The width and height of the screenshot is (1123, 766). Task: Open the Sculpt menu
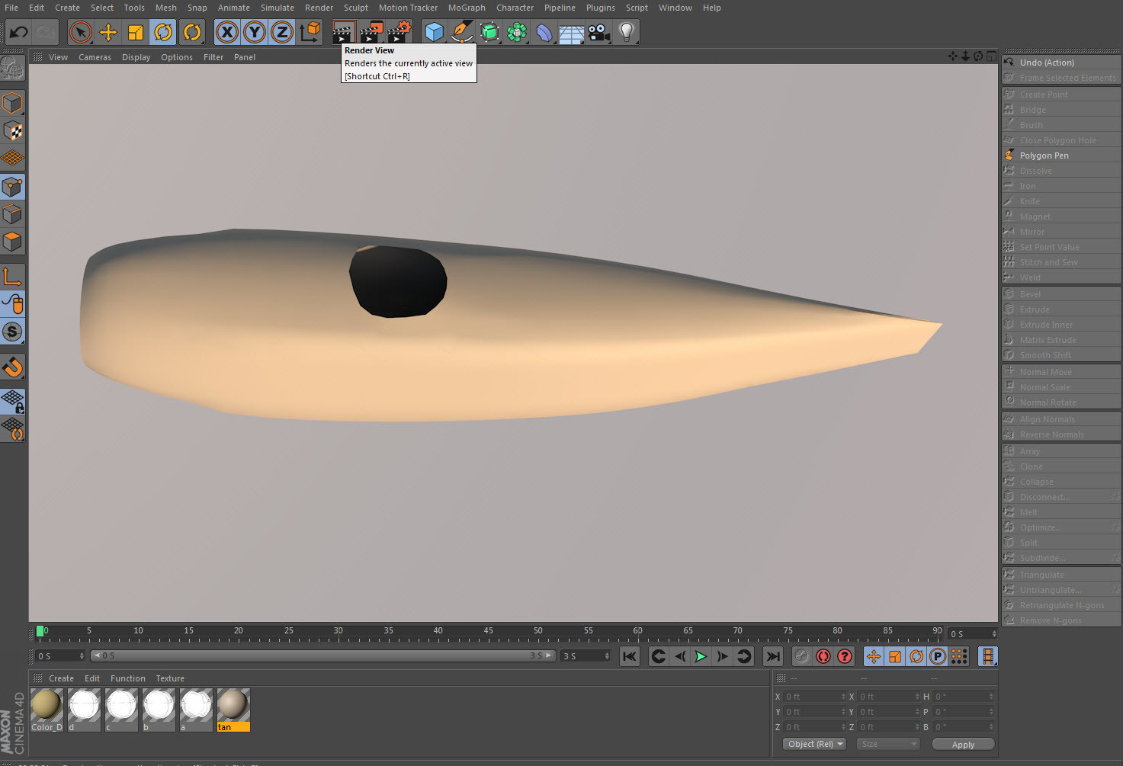tap(356, 8)
